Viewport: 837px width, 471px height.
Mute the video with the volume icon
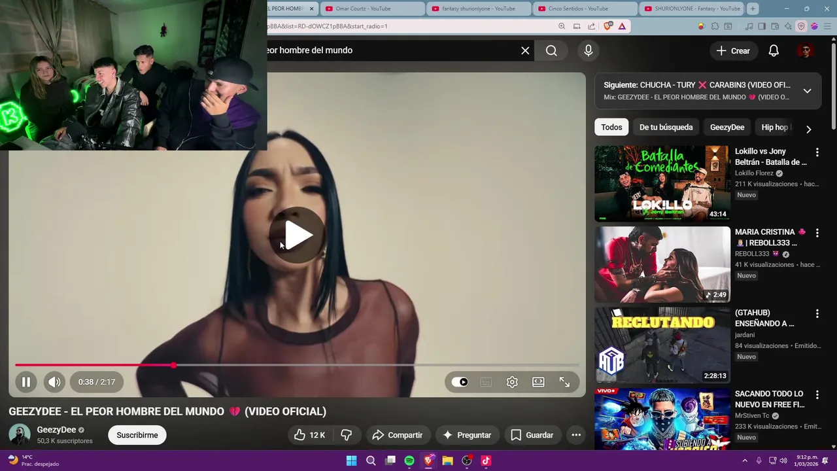pyautogui.click(x=54, y=382)
